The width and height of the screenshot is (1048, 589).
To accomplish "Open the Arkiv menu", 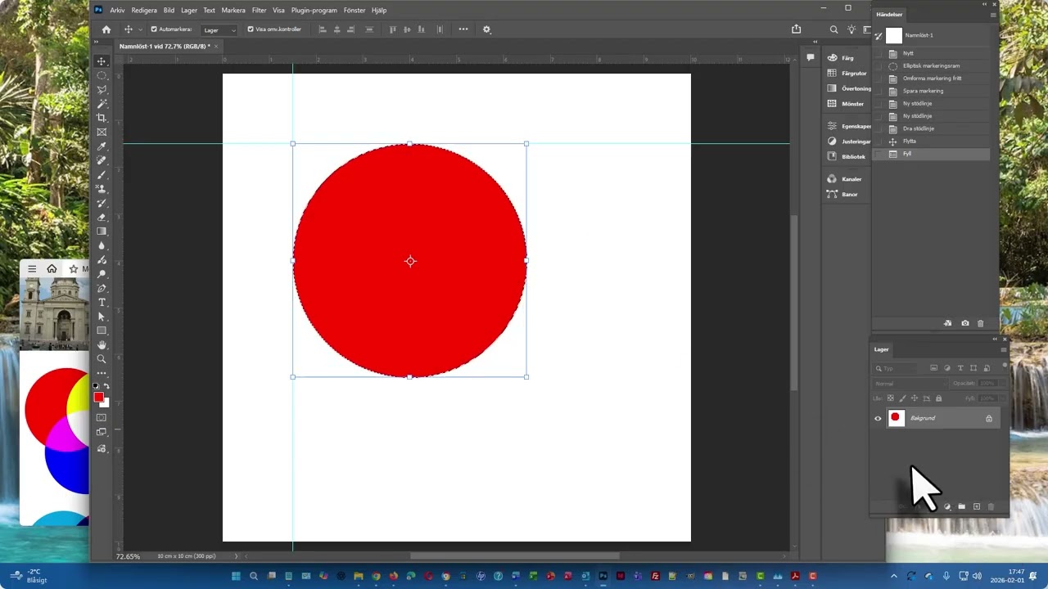I will 117,11.
